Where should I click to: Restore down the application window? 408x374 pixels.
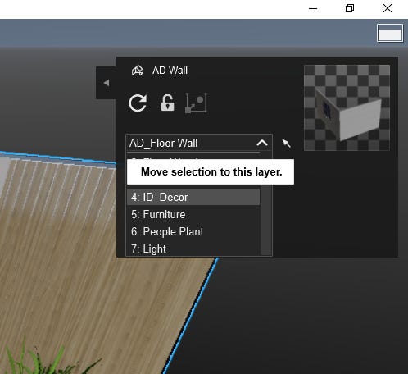(x=350, y=8)
